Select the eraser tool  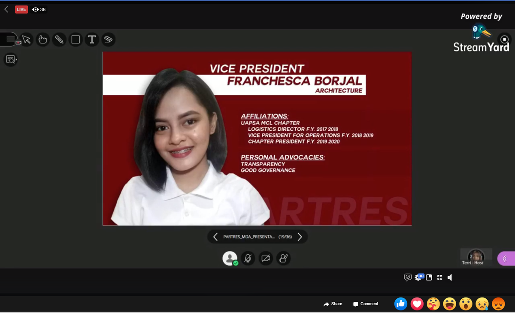tap(108, 40)
